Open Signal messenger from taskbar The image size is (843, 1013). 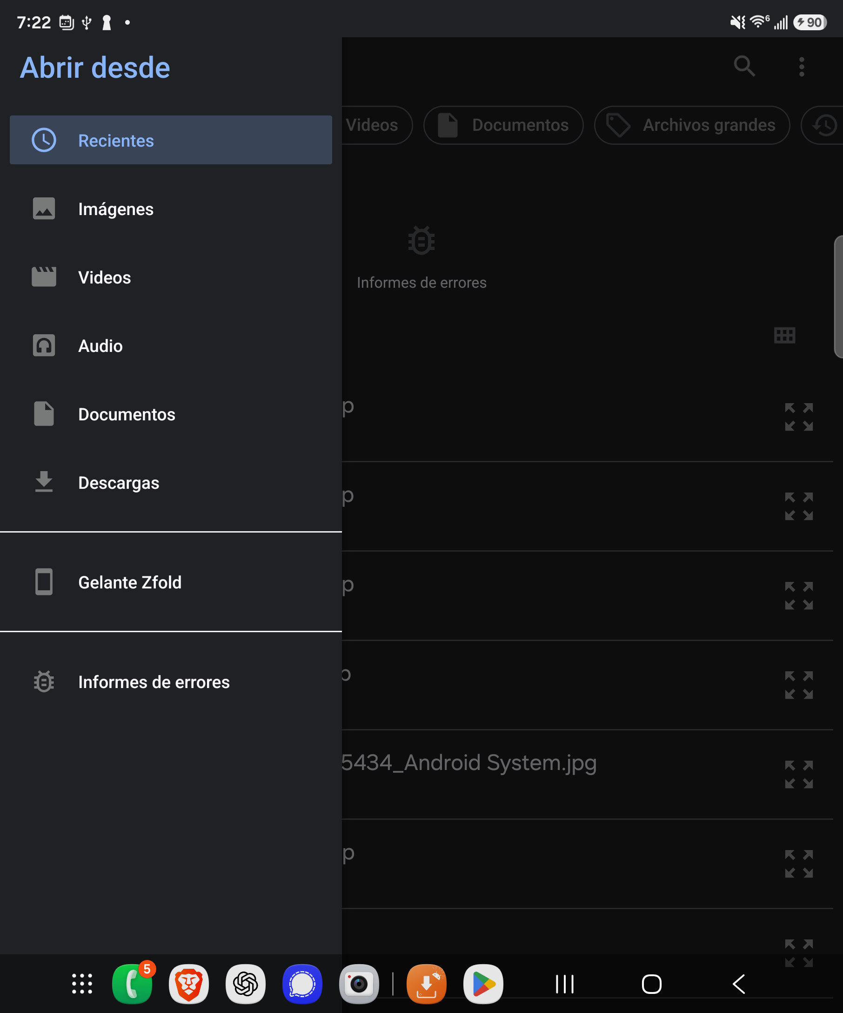(302, 984)
